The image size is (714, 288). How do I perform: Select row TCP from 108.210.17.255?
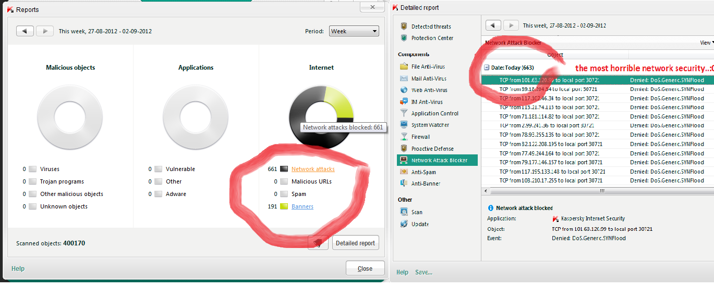pos(598,180)
